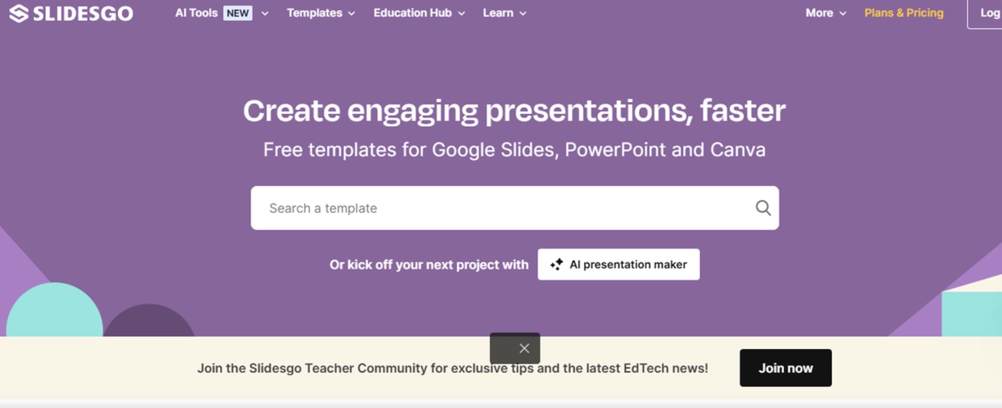Click the Log in button
Image resolution: width=1002 pixels, height=408 pixels.
[x=985, y=13]
